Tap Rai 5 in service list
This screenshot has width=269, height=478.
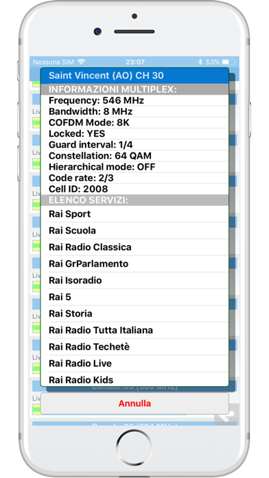coord(134,297)
